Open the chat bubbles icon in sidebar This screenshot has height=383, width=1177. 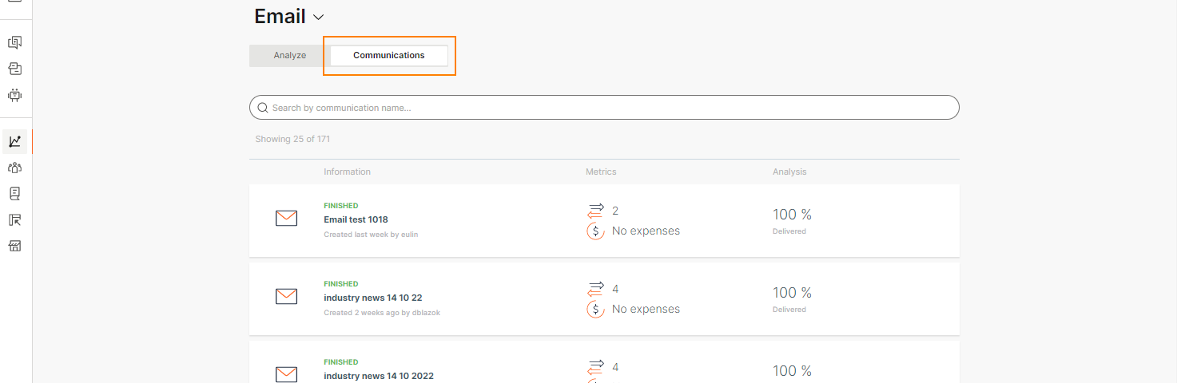14,43
